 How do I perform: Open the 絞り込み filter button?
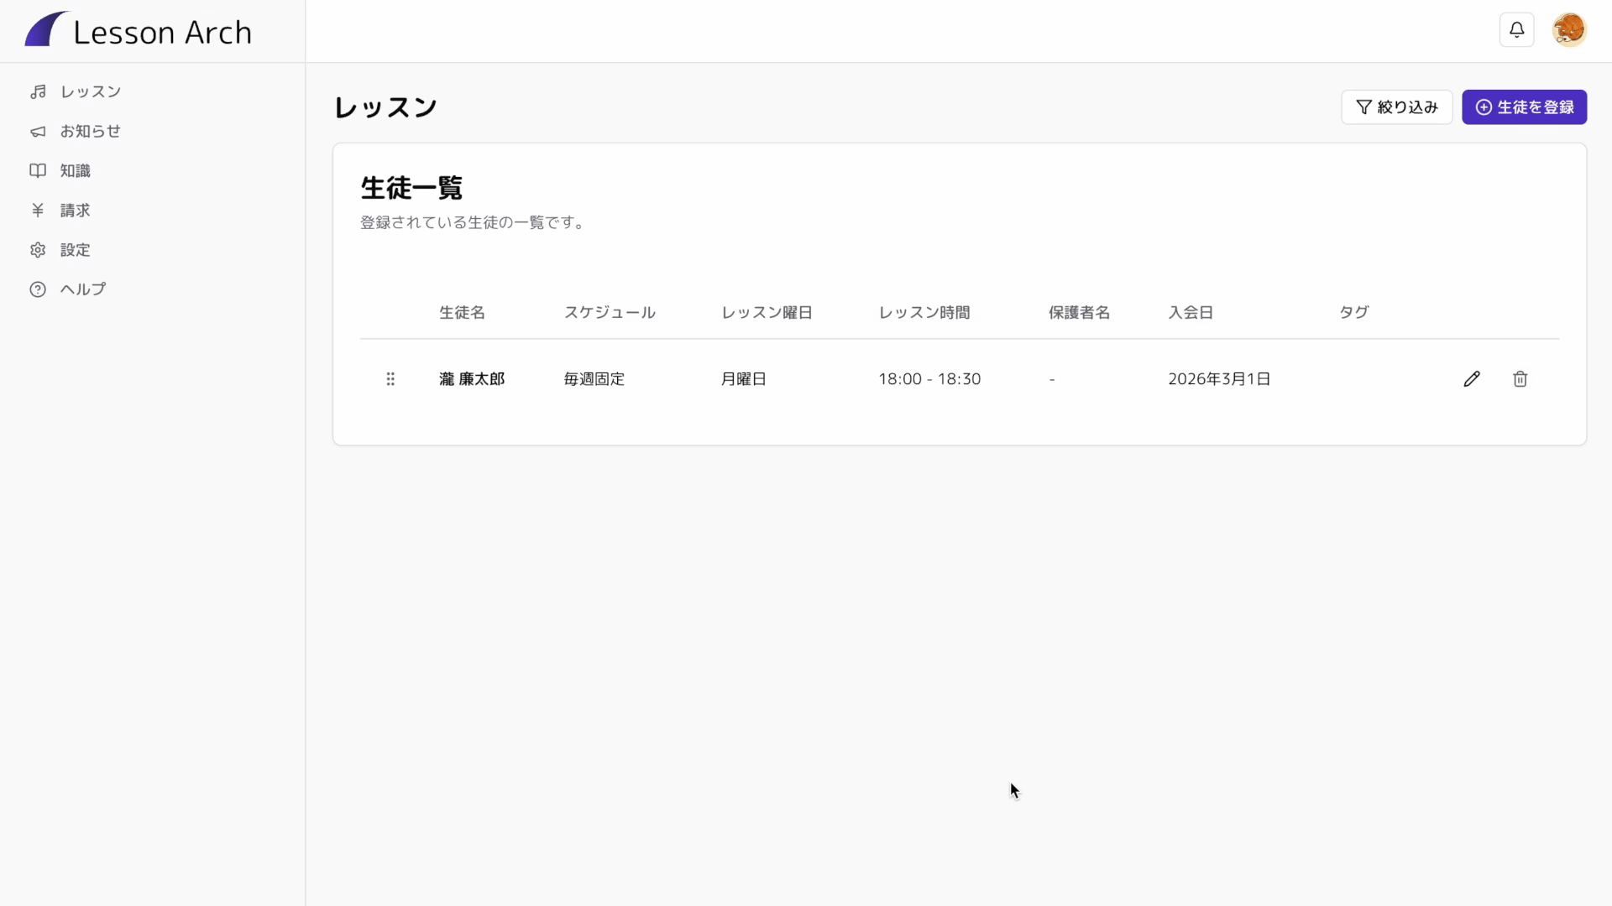coord(1396,107)
